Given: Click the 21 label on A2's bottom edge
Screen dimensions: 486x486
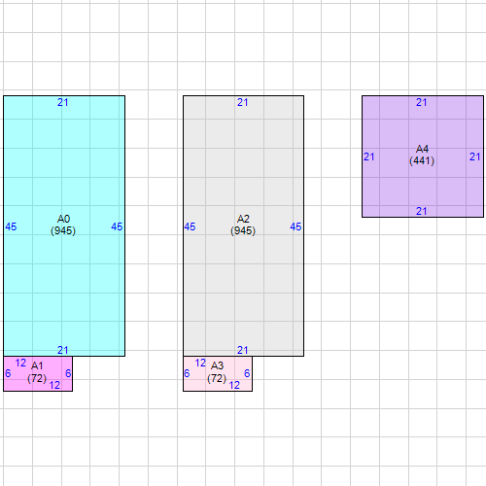Looking at the screenshot, I should [x=243, y=350].
